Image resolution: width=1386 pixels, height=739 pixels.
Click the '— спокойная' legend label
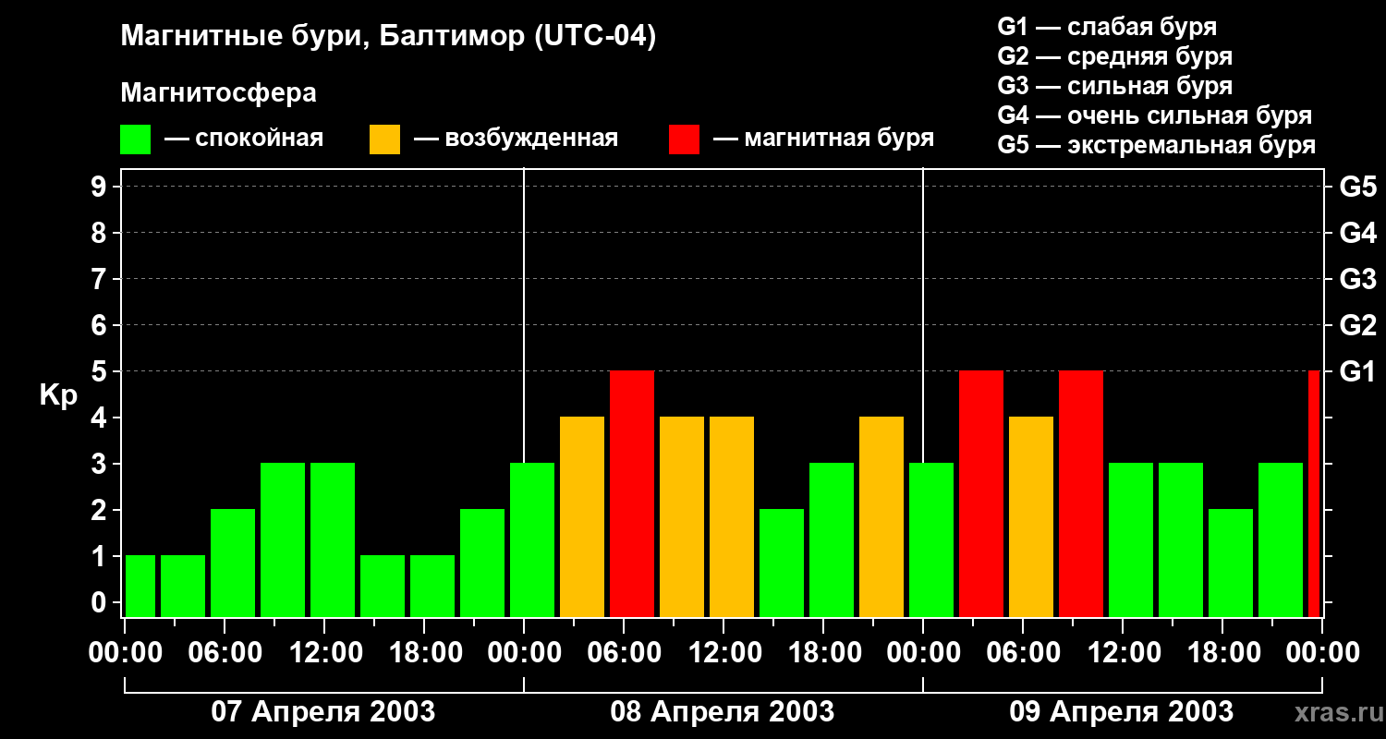244,139
